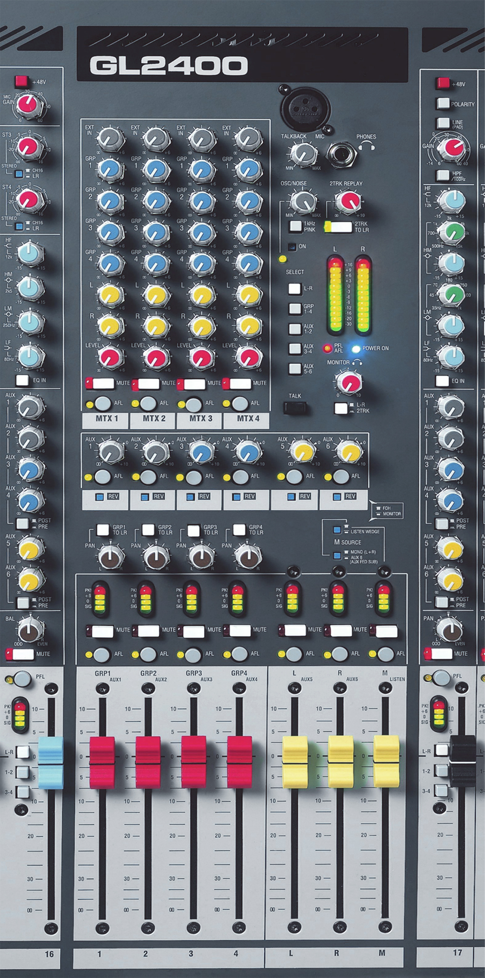Image resolution: width=485 pixels, height=978 pixels.
Task: Select AUX 3-4 meter source button
Action: click(295, 348)
